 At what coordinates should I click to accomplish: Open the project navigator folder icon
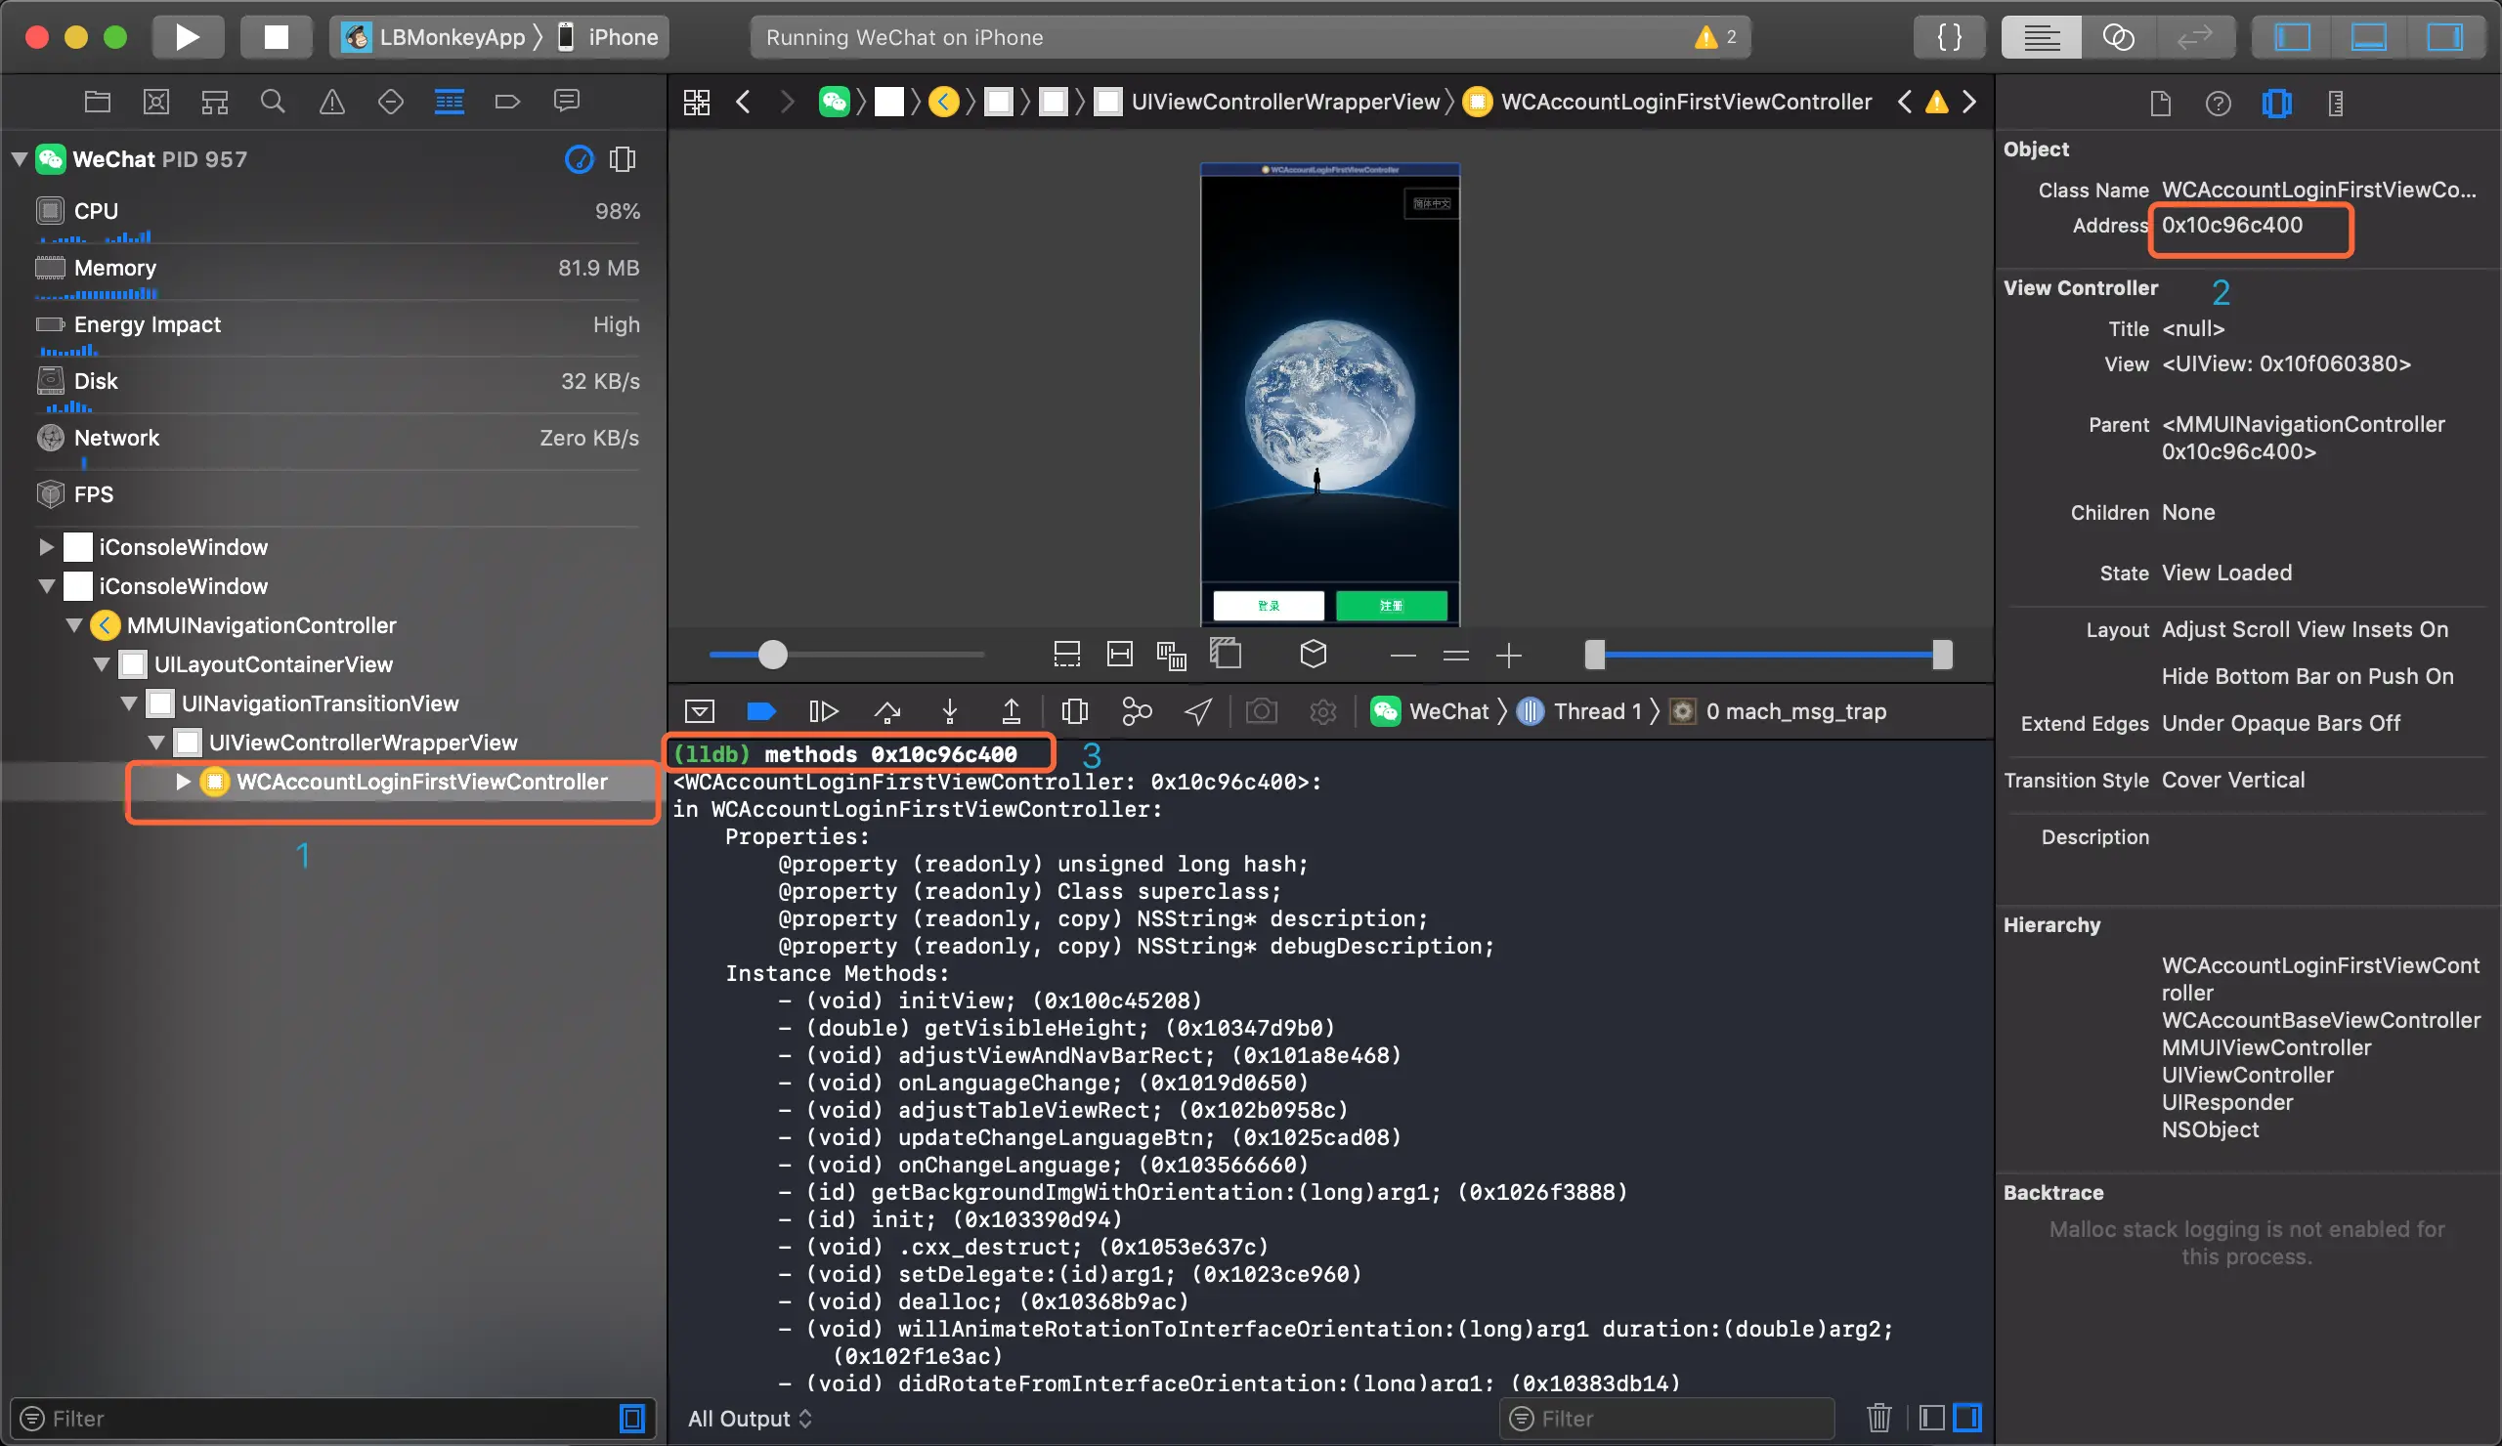point(98,102)
